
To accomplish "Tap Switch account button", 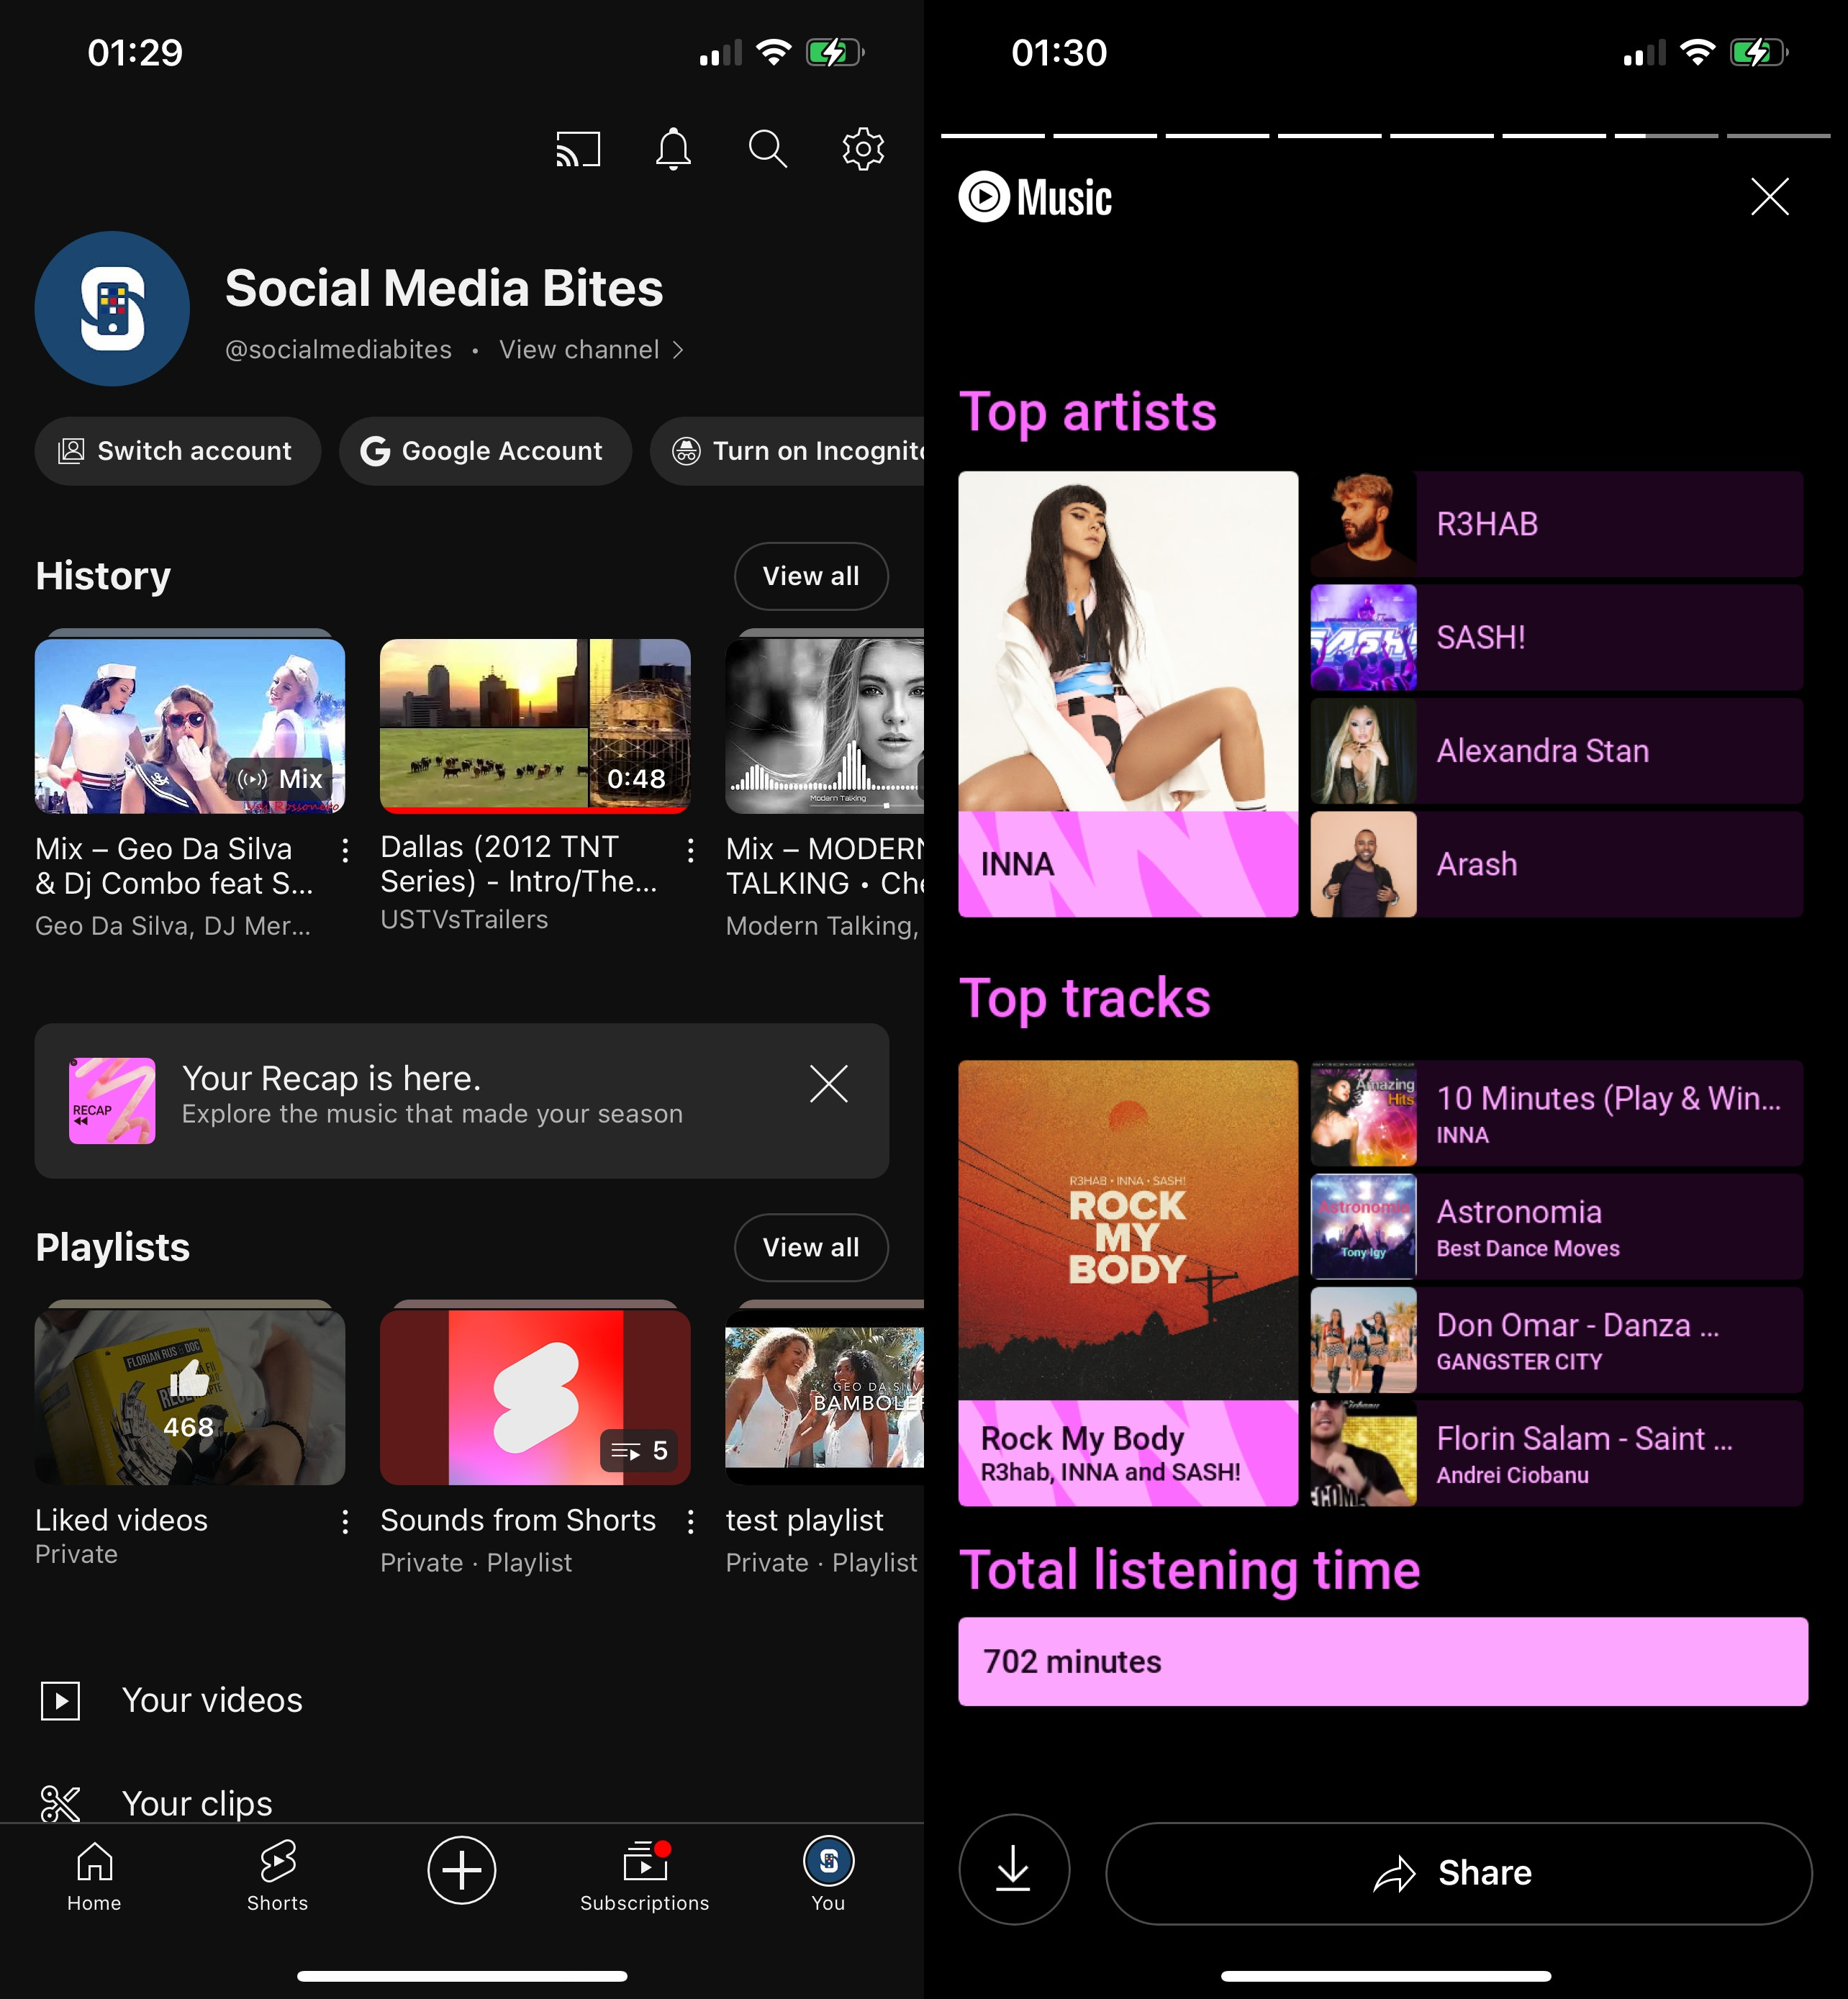I will pos(177,451).
